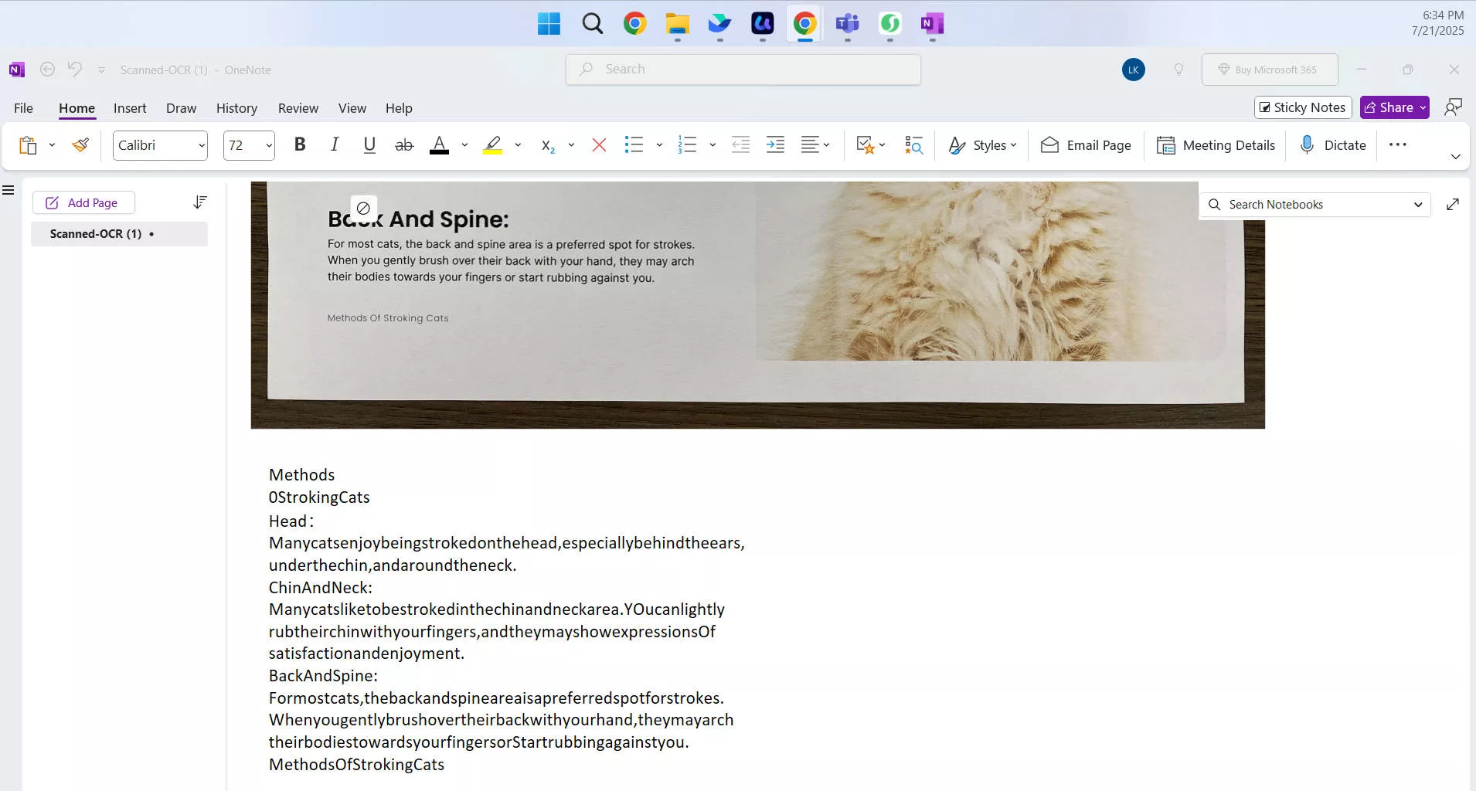This screenshot has width=1476, height=791.
Task: Apply the yellow text highlight color
Action: click(x=492, y=144)
